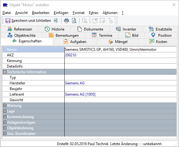Open the Einfügen menu
The height and width of the screenshot is (147, 179).
click(x=61, y=13)
